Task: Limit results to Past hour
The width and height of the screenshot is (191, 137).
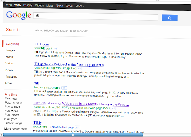Action: click(11, 98)
